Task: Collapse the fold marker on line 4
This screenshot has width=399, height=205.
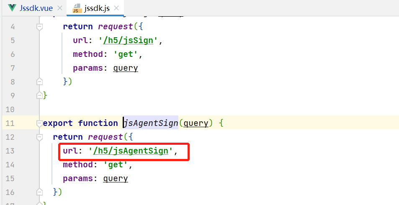Action: [39, 27]
